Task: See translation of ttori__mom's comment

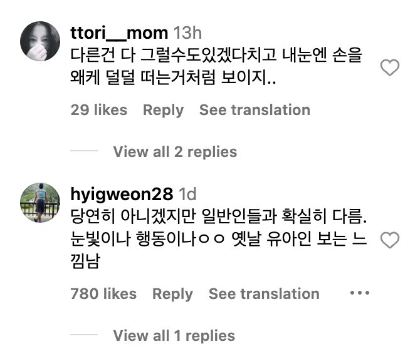Action: 255,110
